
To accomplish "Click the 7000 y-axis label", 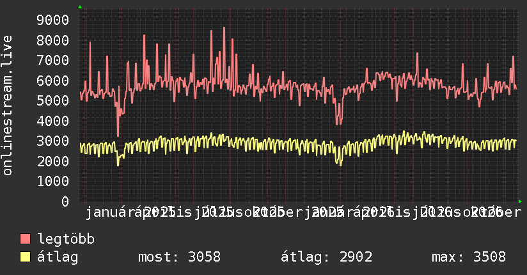I will 53,61.
